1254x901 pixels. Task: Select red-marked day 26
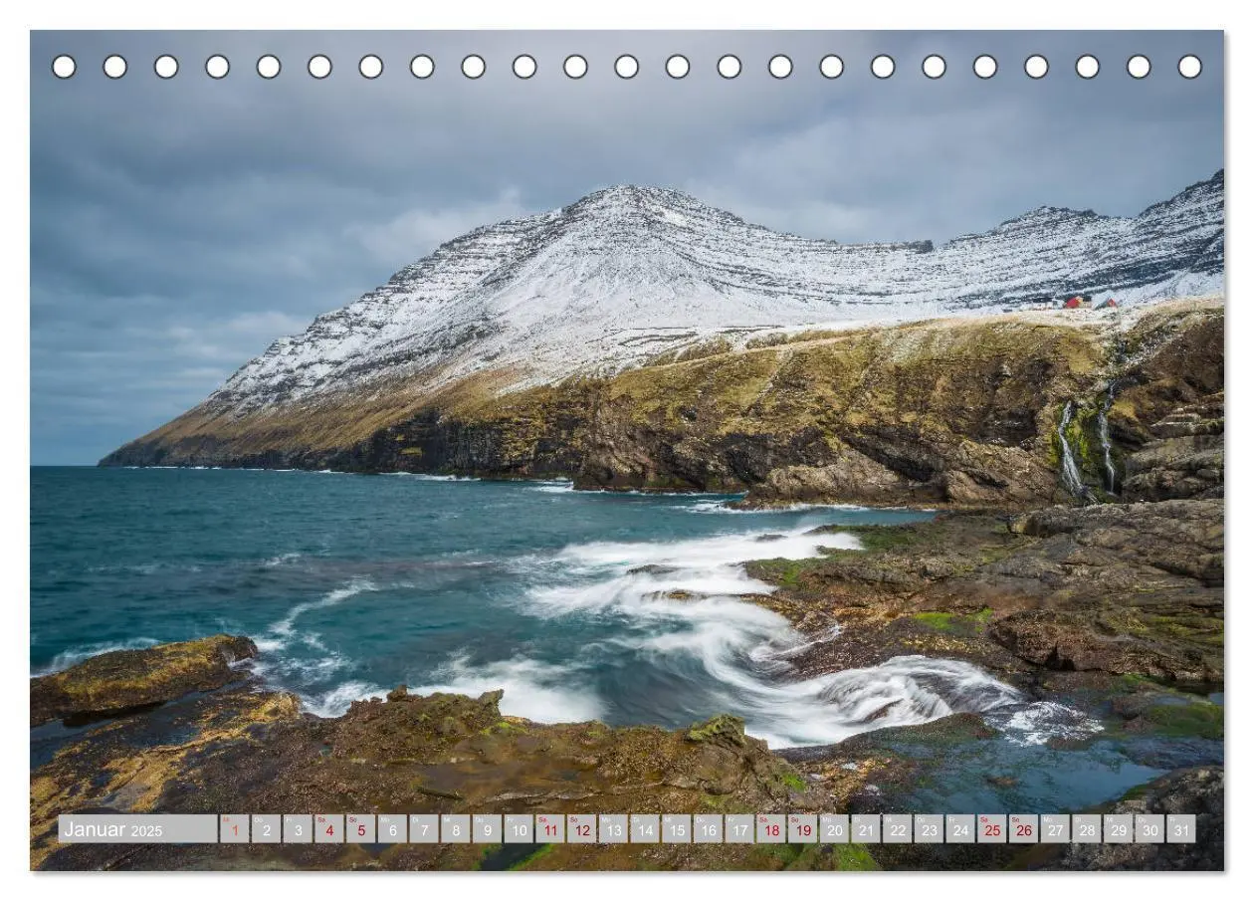click(x=1023, y=829)
